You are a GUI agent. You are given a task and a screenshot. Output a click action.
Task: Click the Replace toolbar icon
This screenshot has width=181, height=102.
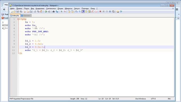click(x=57, y=12)
